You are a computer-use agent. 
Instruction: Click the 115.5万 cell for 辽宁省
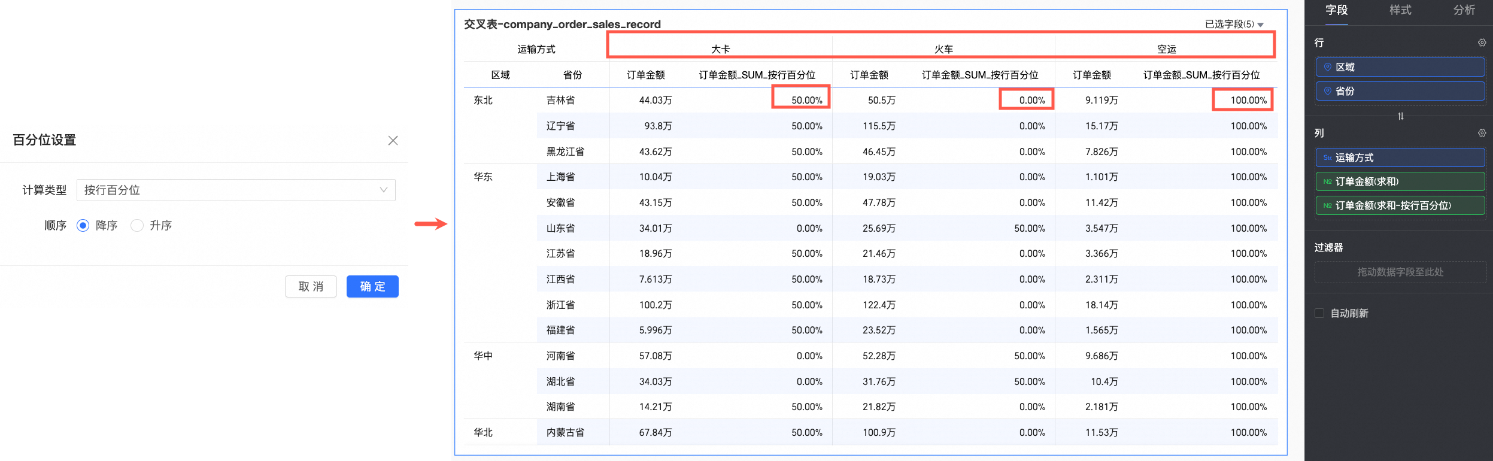[879, 126]
